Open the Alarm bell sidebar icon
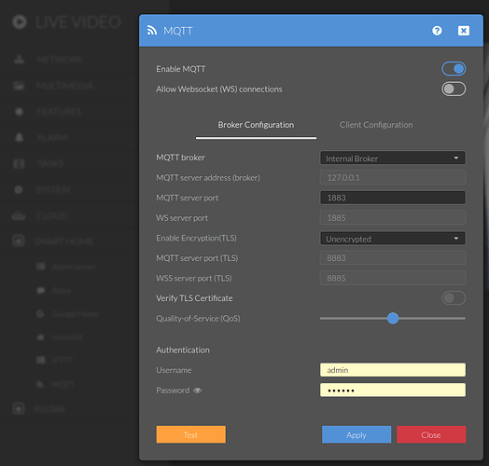 [19, 137]
